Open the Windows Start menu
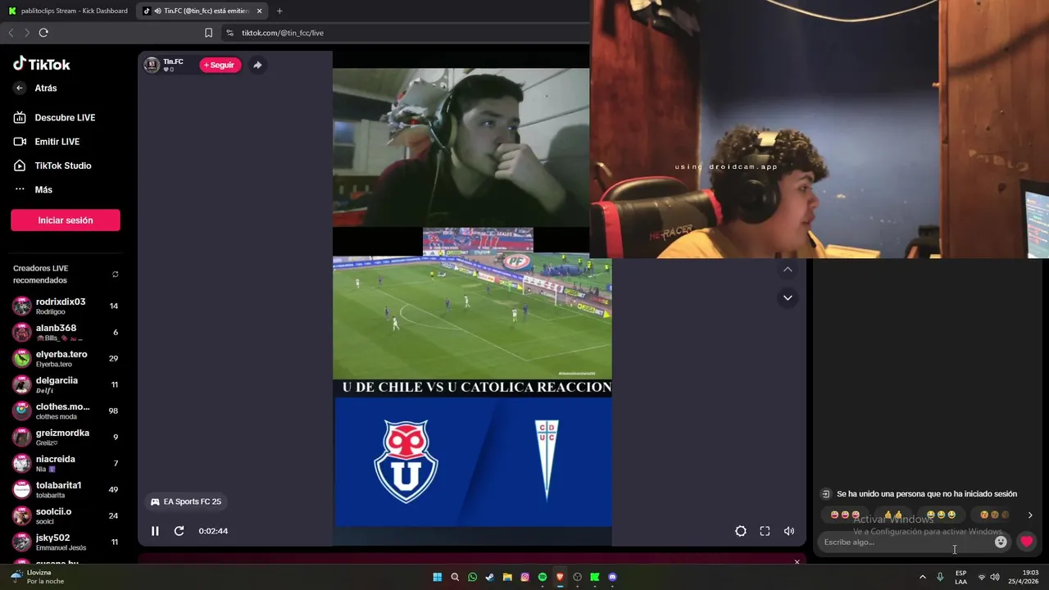Image resolution: width=1049 pixels, height=590 pixels. (x=438, y=577)
